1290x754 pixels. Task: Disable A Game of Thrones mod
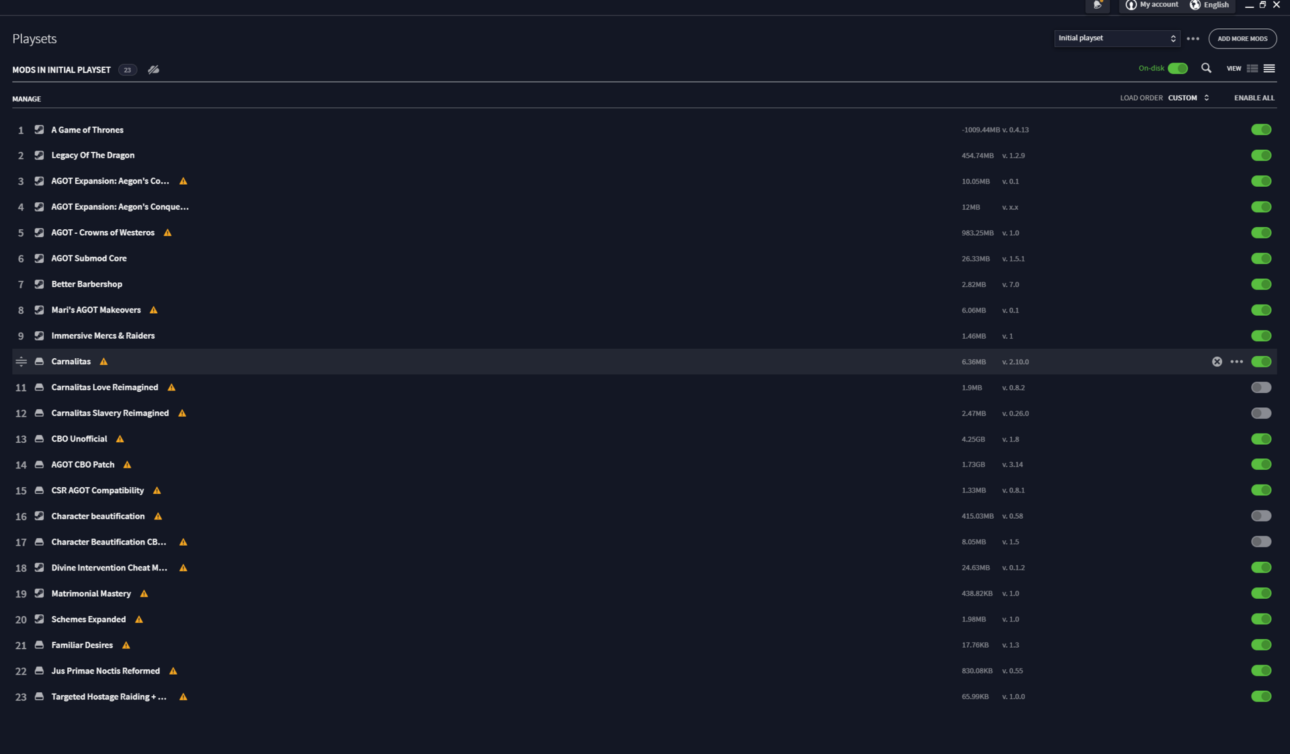1261,130
